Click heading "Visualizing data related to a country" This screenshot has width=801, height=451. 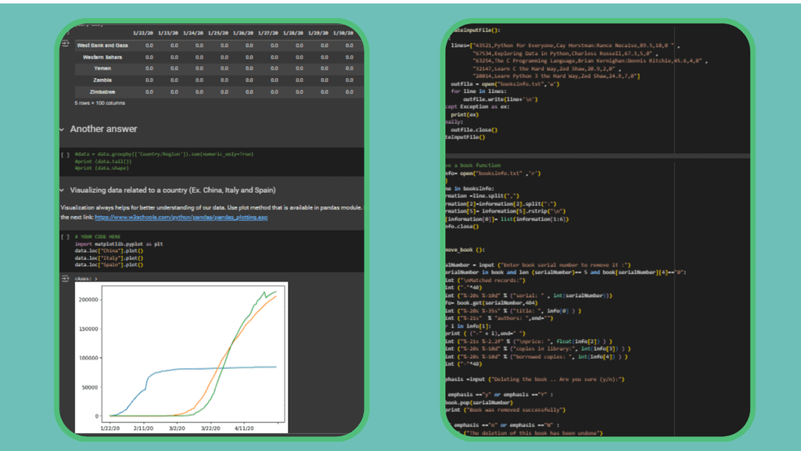point(173,190)
